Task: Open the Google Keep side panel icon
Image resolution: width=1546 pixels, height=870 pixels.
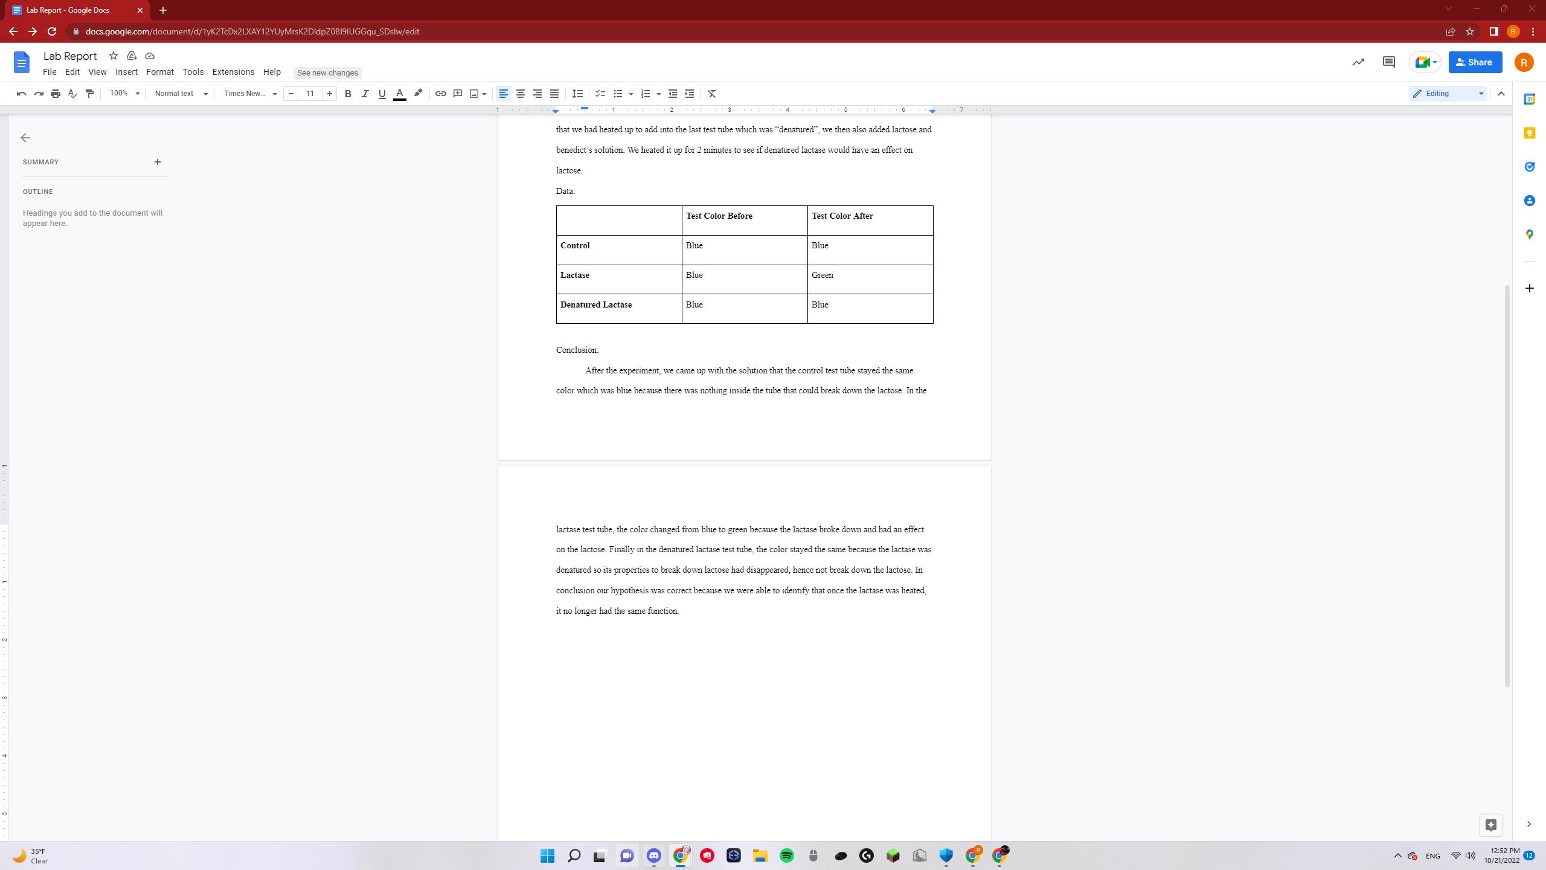Action: pos(1529,133)
